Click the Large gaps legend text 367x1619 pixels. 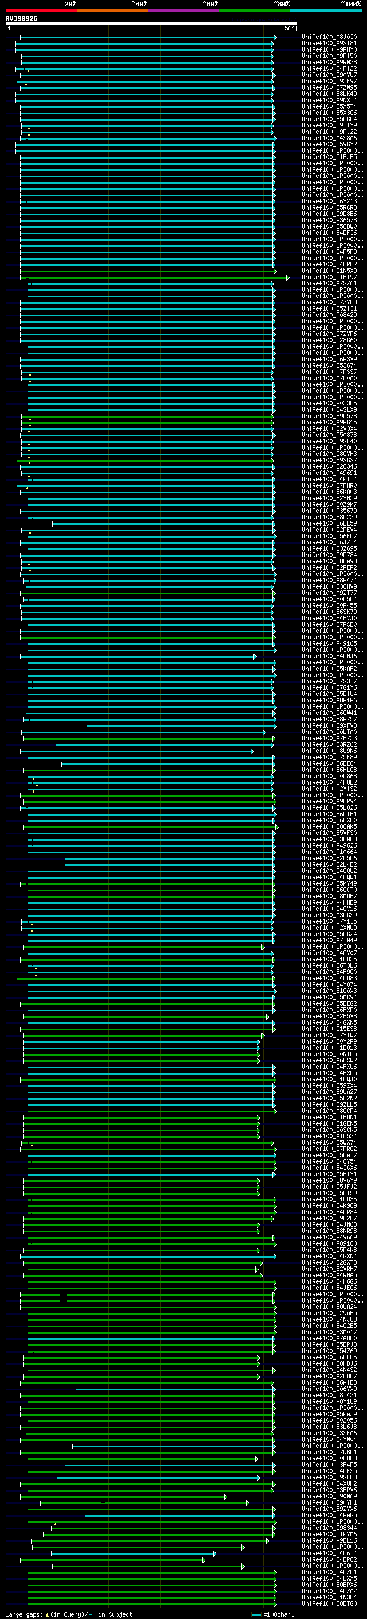[x=71, y=1614]
